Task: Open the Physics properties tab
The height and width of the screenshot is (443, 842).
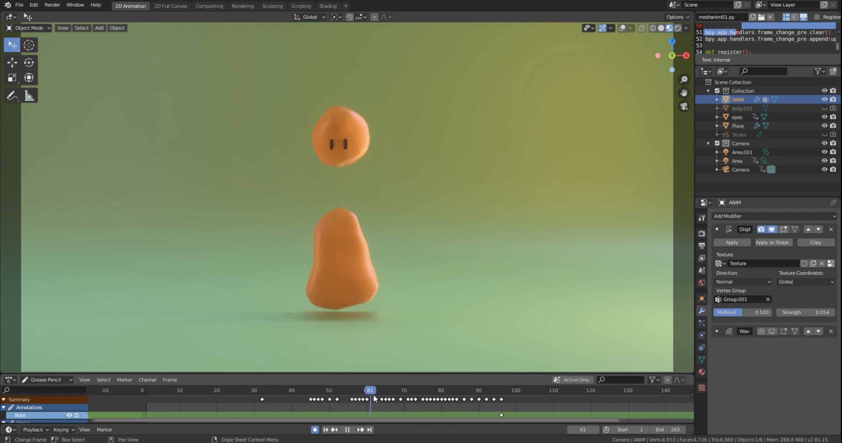Action: pyautogui.click(x=701, y=335)
